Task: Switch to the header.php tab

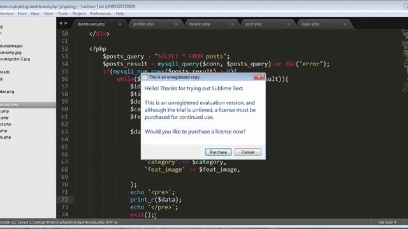Action: (x=200, y=24)
